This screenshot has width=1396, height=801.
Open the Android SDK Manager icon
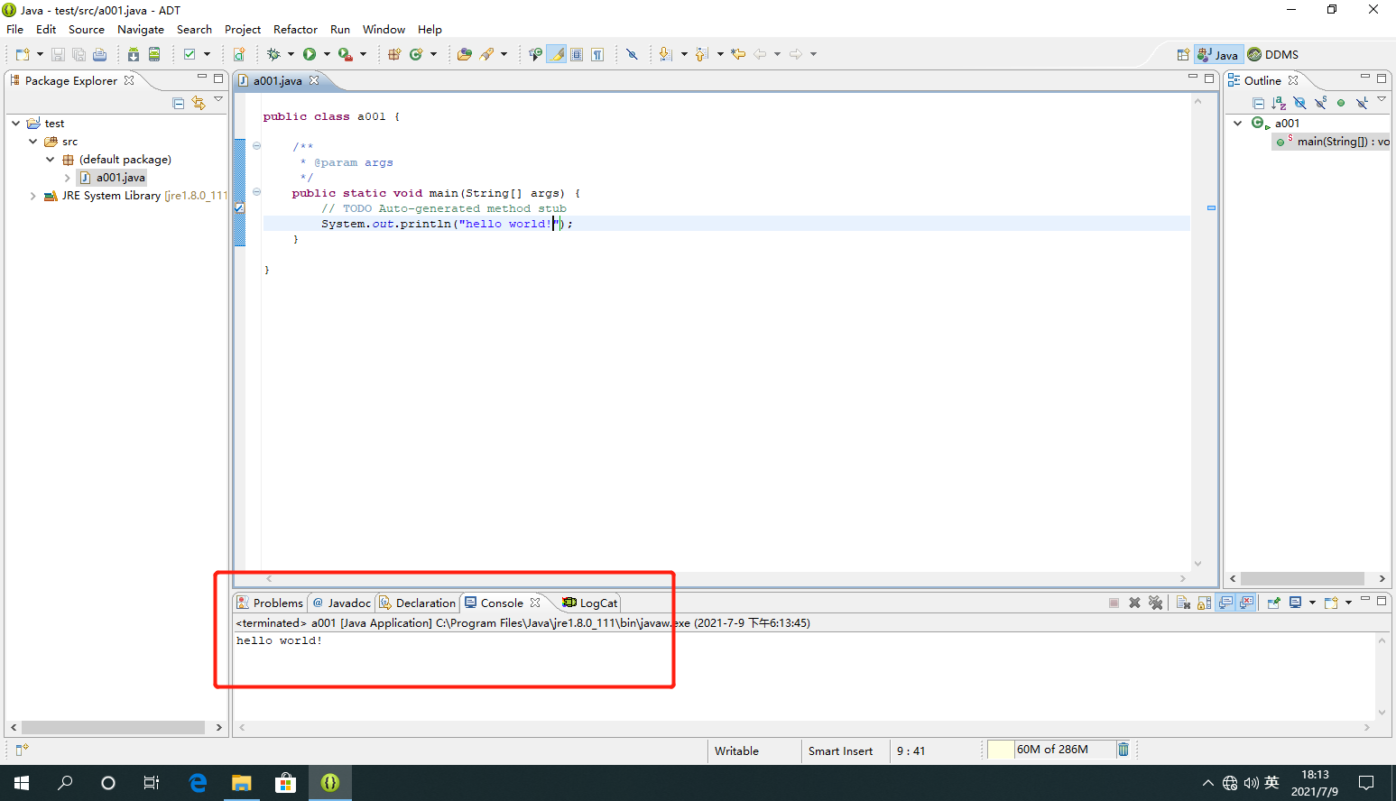tap(134, 54)
